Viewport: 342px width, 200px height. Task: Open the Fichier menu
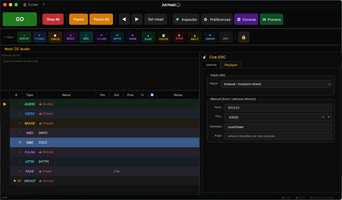(x=31, y=5)
